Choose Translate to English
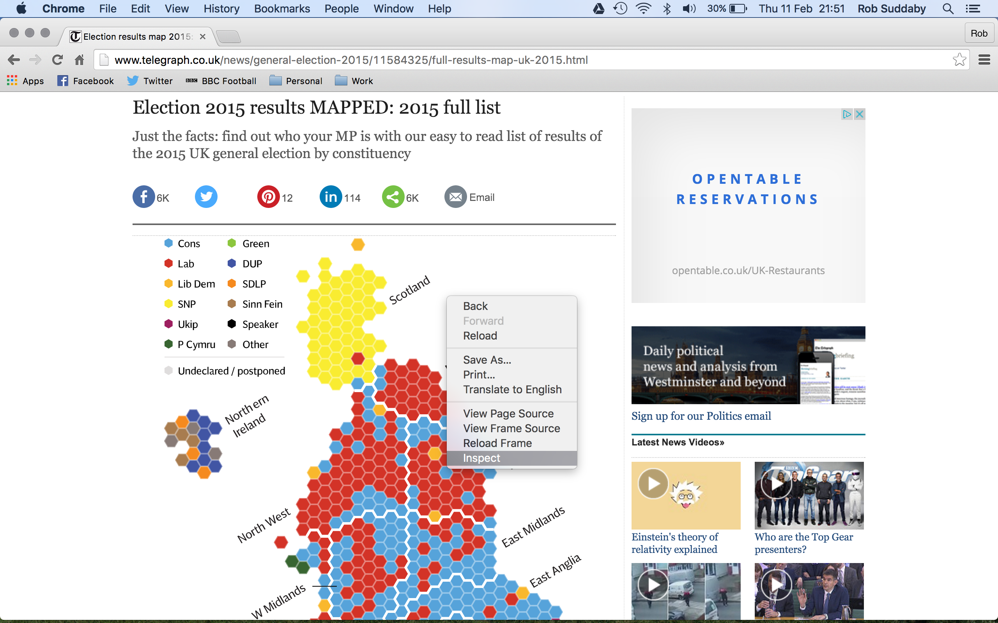 (x=511, y=389)
